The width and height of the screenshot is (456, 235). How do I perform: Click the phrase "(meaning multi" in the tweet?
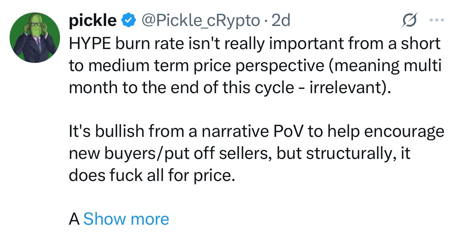point(385,66)
